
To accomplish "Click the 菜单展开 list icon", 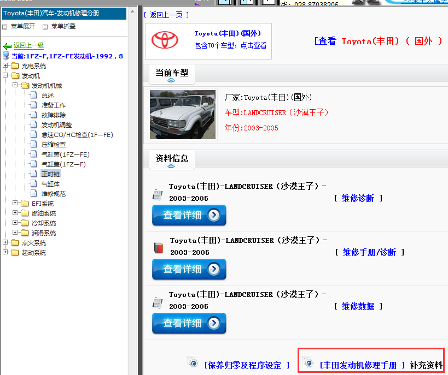I will pyautogui.click(x=4, y=27).
